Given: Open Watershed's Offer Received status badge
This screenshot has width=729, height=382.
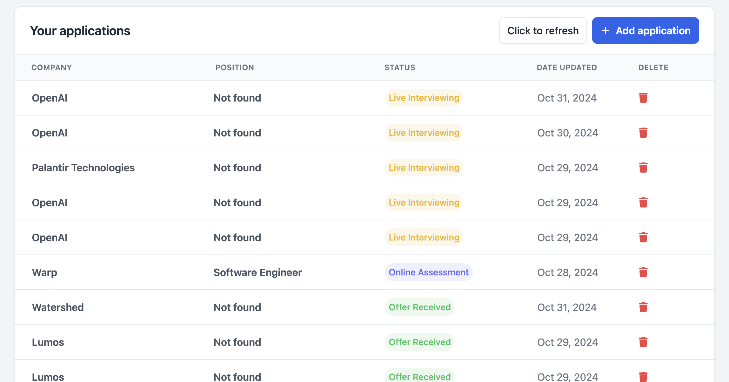Looking at the screenshot, I should 419,307.
